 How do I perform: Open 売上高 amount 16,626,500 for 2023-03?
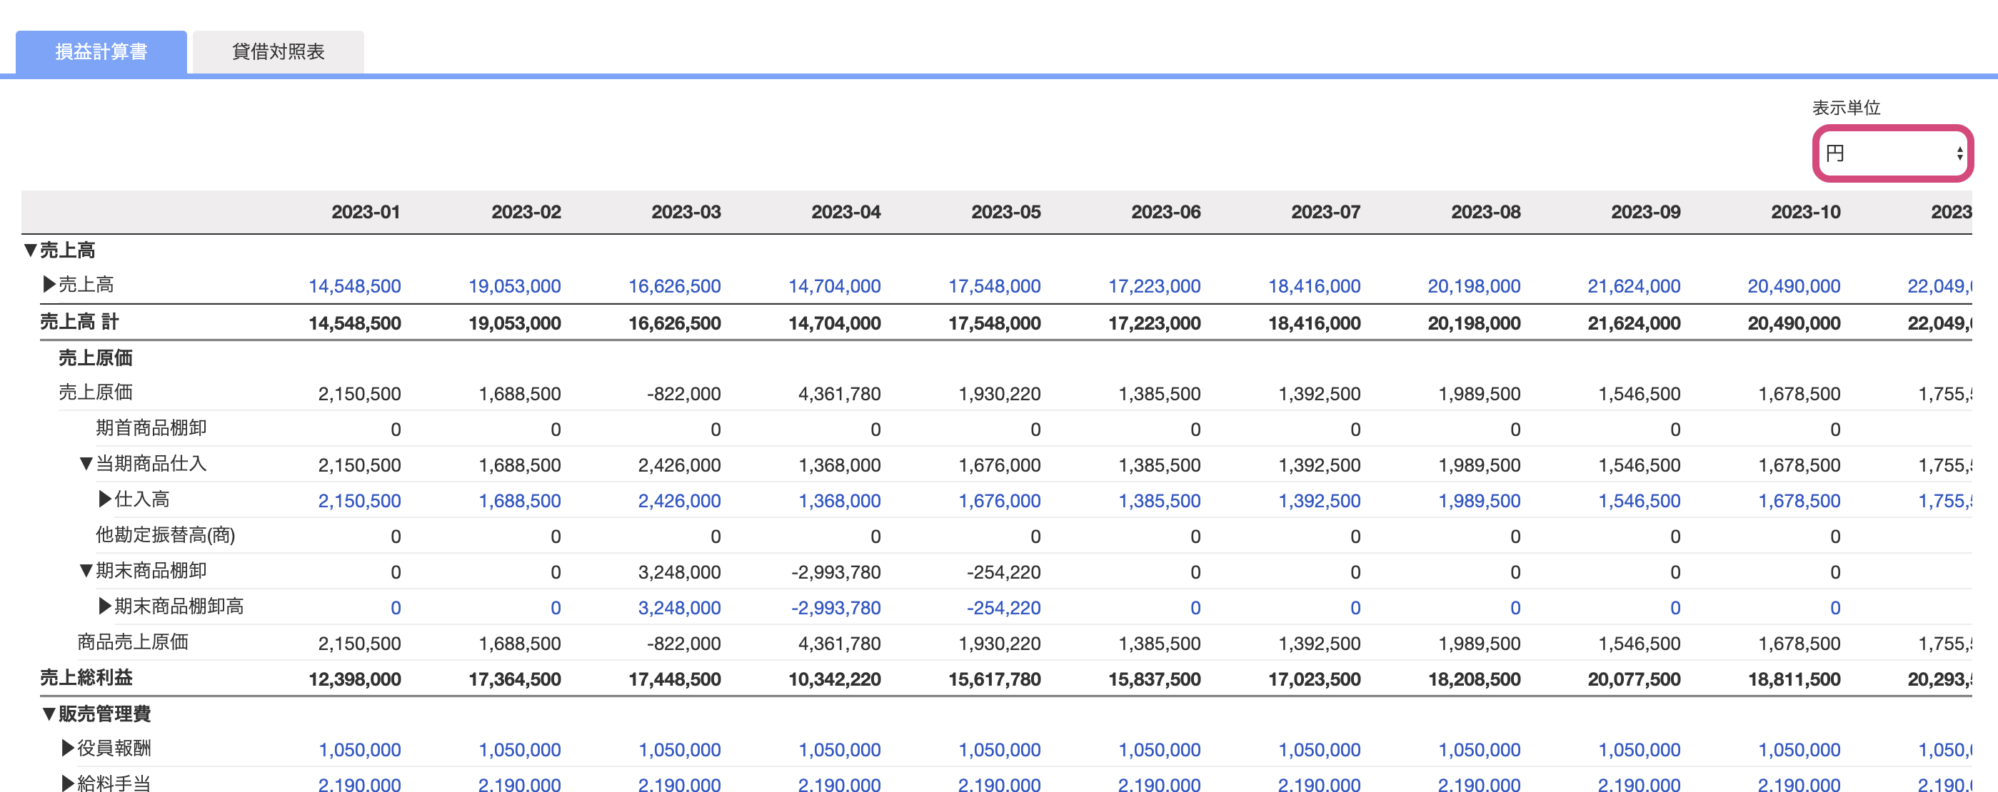[x=674, y=286]
